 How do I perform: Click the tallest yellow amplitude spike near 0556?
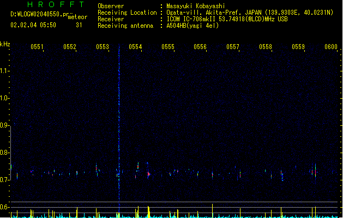[x=213, y=210]
